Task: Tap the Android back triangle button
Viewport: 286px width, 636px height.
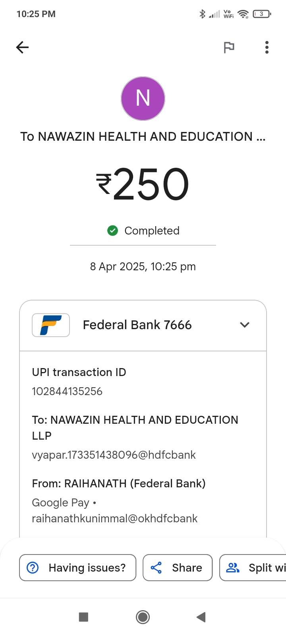Action: click(x=201, y=617)
